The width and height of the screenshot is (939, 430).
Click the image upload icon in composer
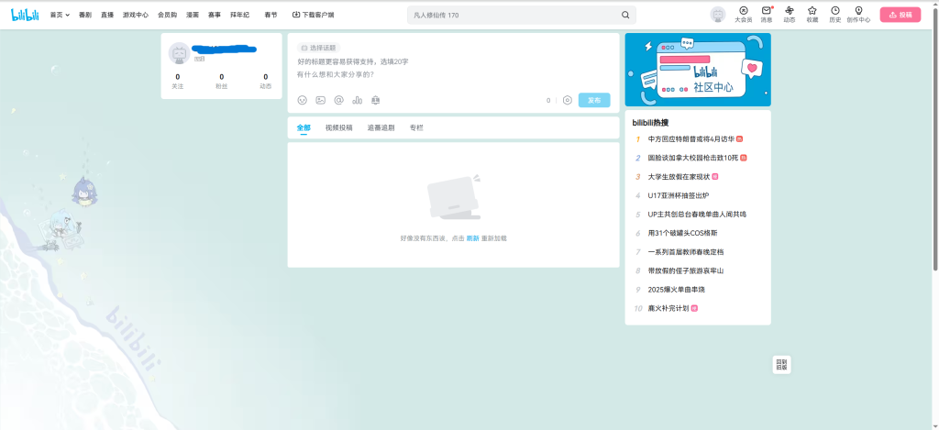click(x=321, y=100)
